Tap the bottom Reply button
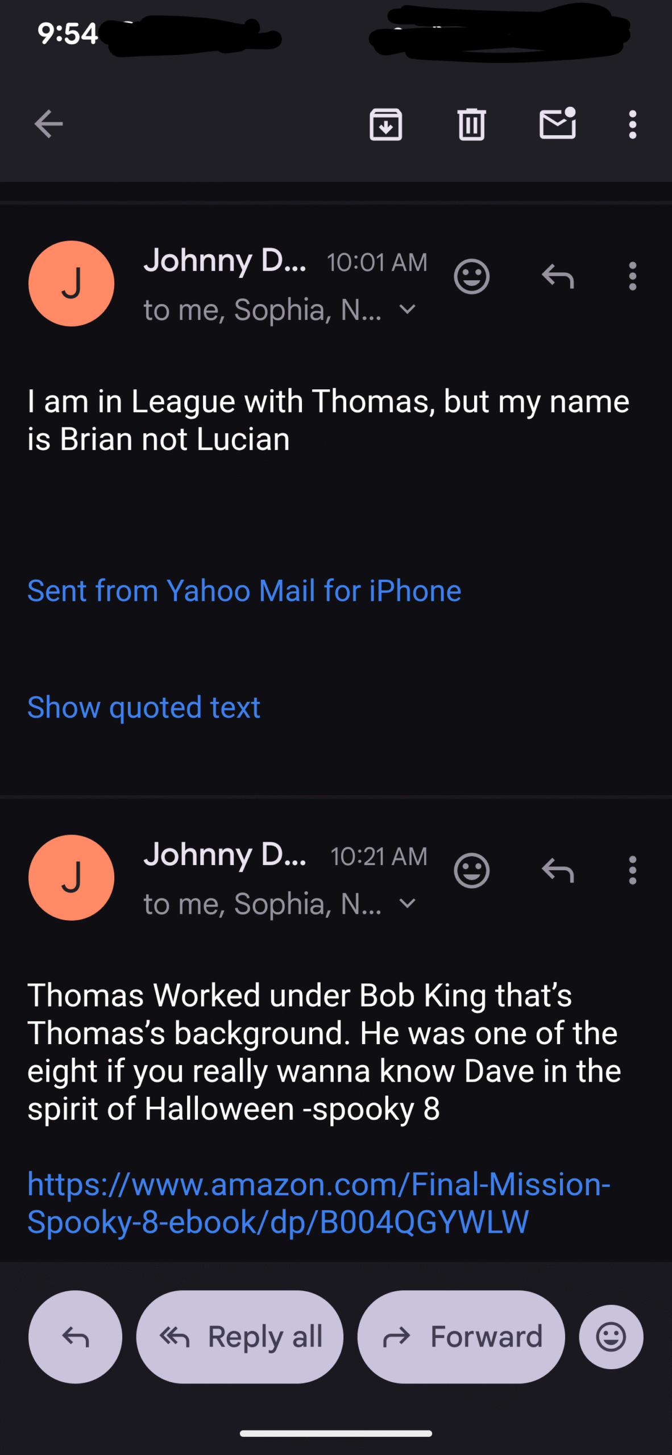The height and width of the screenshot is (1455, 672). click(75, 1337)
